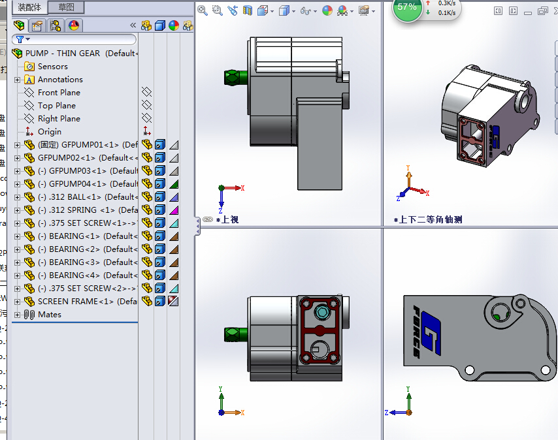This screenshot has width=558, height=440.
Task: Expand the SCREEN FRAME<1> component node
Action: [17, 302]
